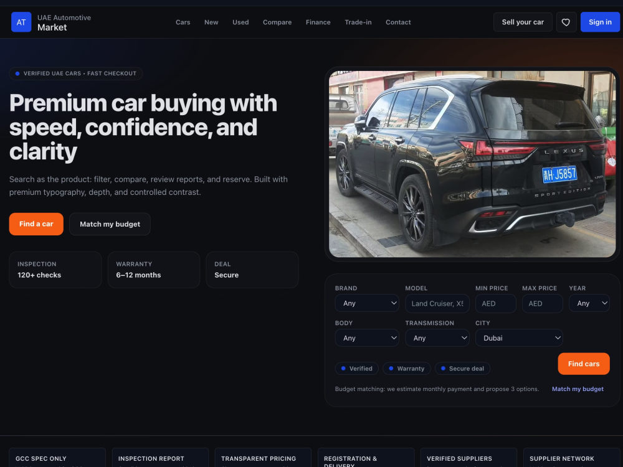The image size is (623, 467).
Task: Toggle the Warranty filter chip
Action: (x=406, y=369)
